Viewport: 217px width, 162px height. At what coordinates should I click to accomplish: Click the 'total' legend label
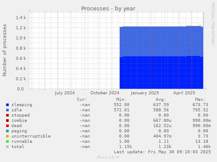(x=18, y=147)
